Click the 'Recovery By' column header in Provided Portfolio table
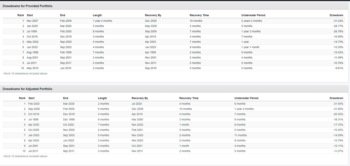Image resolution: width=350 pixels, height=166 pixels. (x=153, y=15)
